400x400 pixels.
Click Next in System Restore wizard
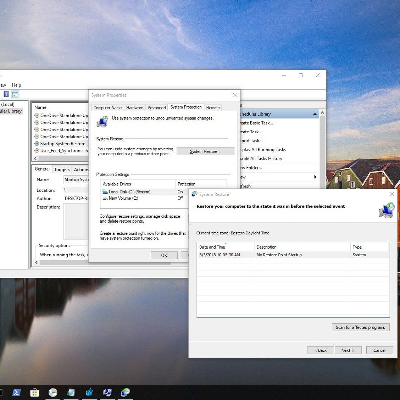click(348, 350)
